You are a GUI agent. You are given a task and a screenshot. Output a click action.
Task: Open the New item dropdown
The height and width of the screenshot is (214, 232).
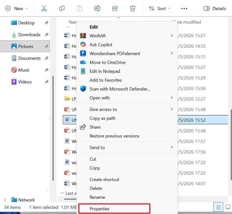click(x=16, y=8)
